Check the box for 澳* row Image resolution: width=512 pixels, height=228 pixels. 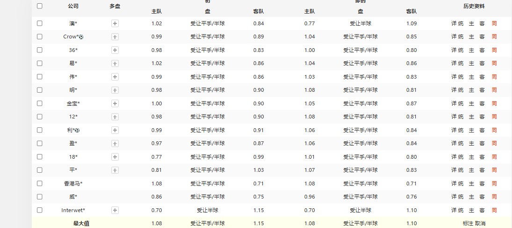click(x=39, y=23)
